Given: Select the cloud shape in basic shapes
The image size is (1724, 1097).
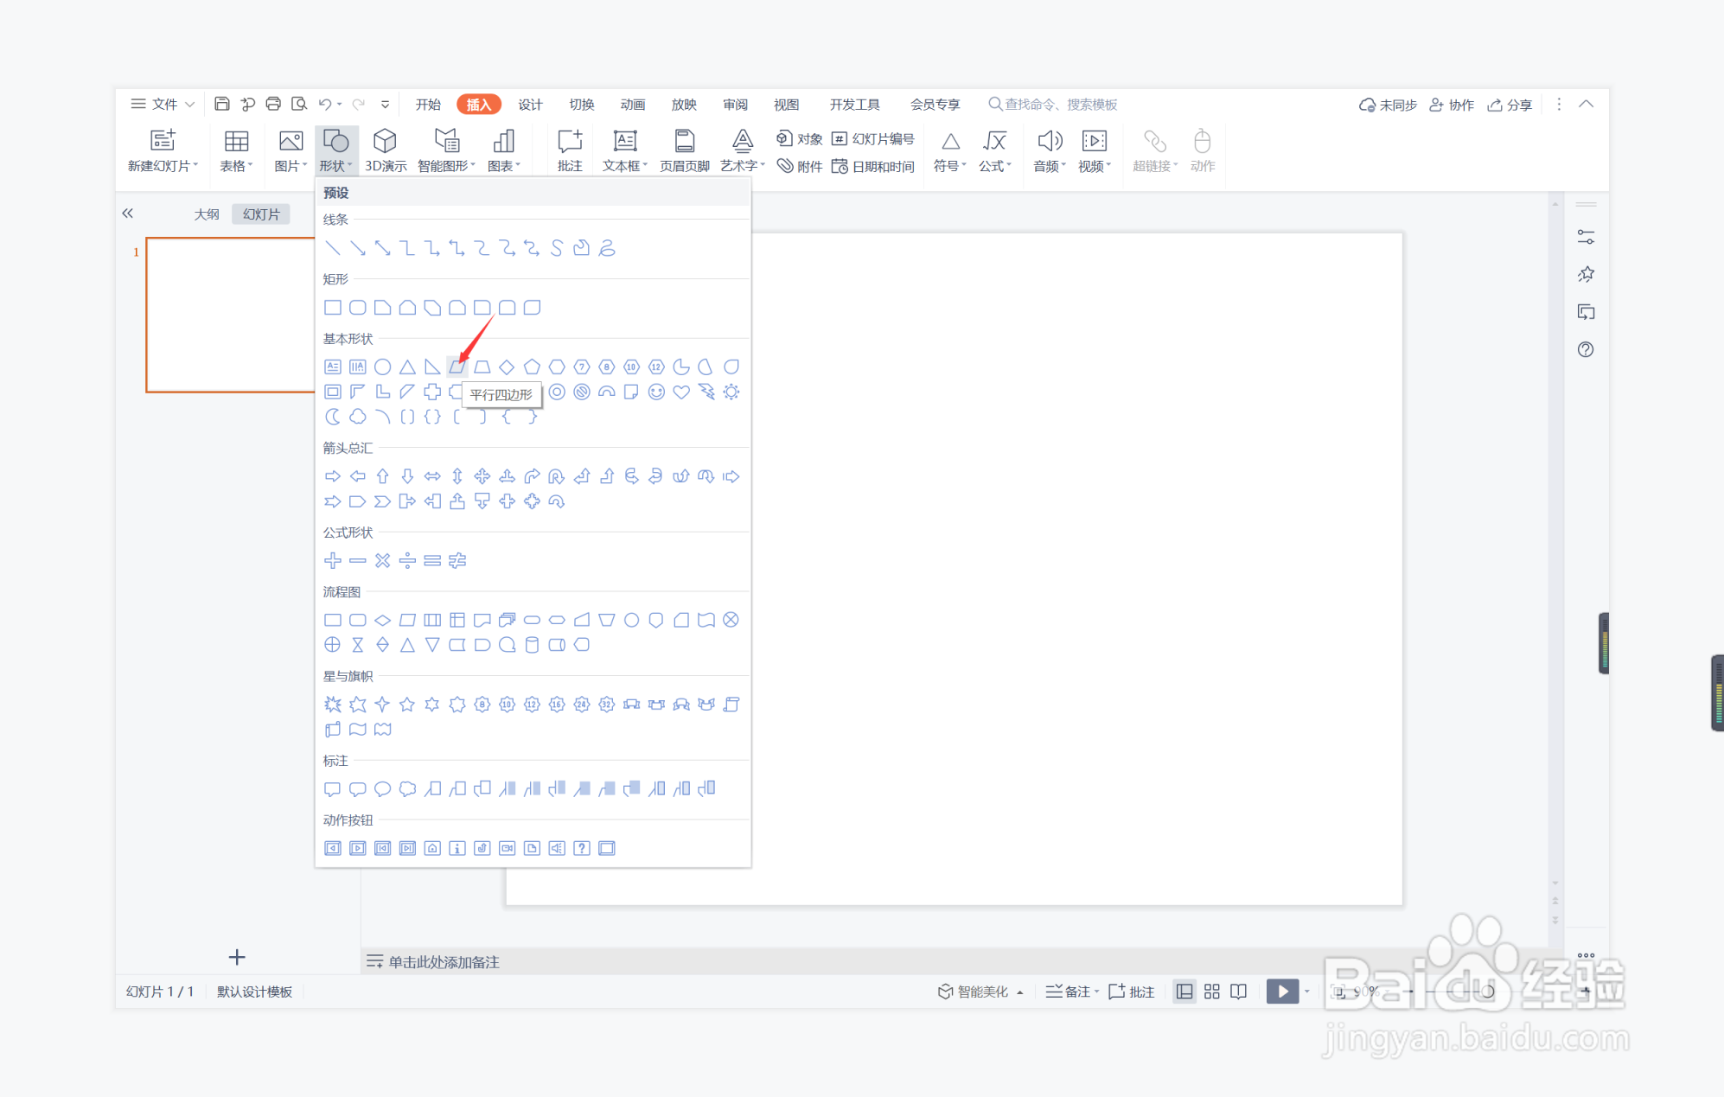Looking at the screenshot, I should click(357, 417).
